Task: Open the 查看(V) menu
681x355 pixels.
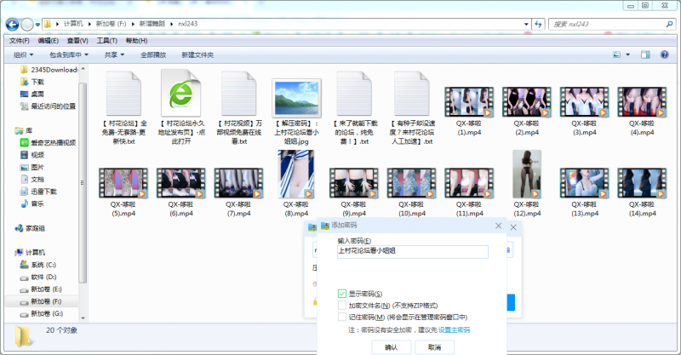Action: [77, 40]
